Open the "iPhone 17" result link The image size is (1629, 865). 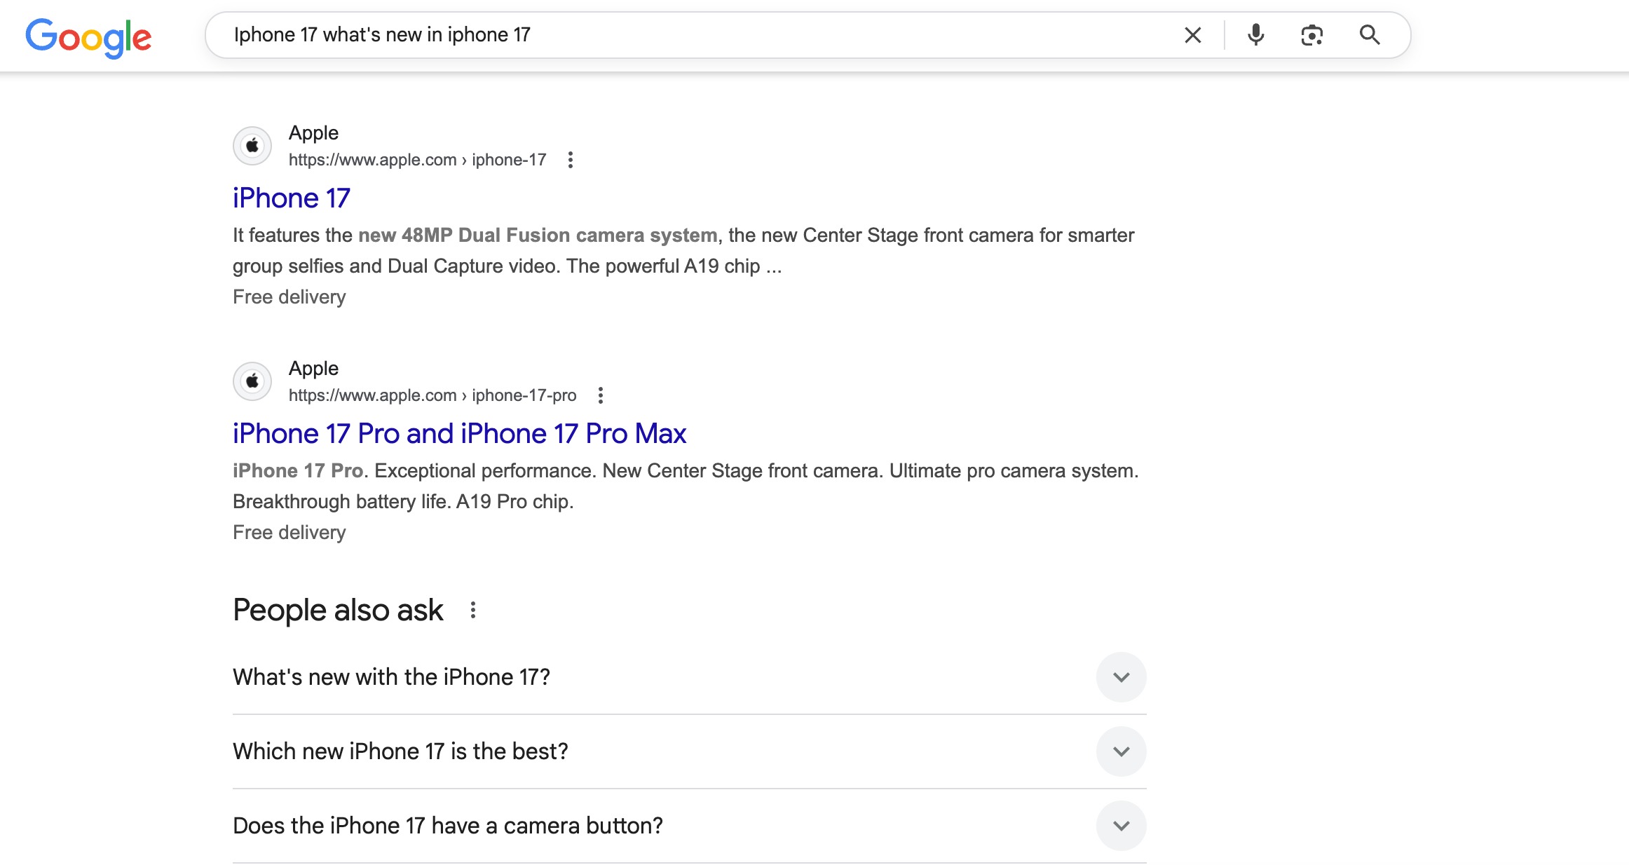[x=291, y=198]
